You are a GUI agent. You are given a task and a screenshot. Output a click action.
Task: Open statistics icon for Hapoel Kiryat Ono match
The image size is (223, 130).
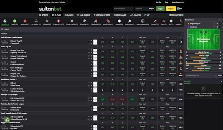5,50
